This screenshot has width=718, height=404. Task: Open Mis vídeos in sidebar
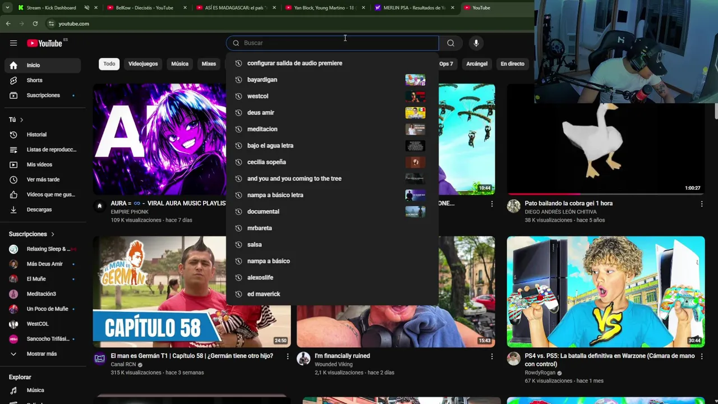[43, 164]
